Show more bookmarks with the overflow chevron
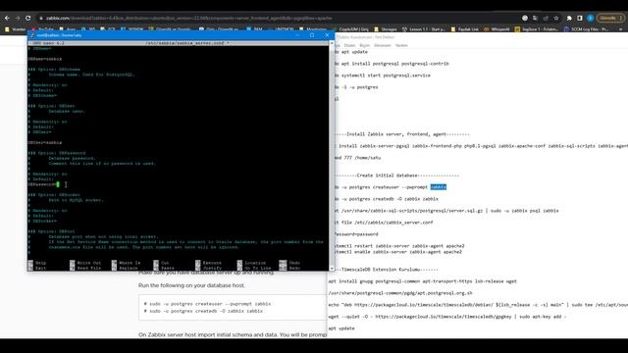628x353 pixels. [x=620, y=29]
